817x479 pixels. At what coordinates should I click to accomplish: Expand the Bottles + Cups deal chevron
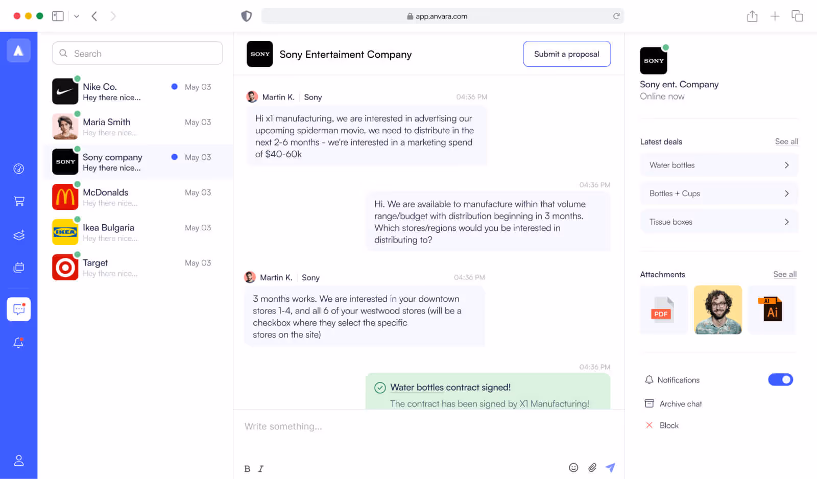(x=786, y=194)
